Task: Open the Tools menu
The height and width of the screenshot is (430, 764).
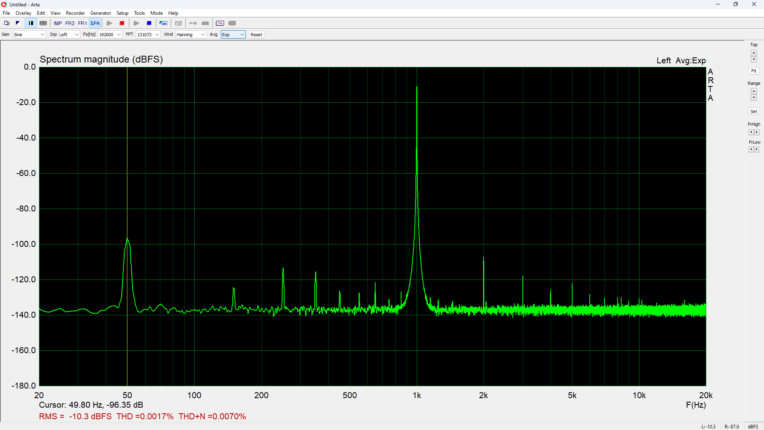Action: [x=139, y=13]
